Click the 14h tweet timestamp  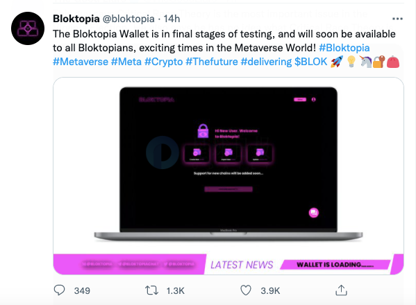tap(172, 19)
